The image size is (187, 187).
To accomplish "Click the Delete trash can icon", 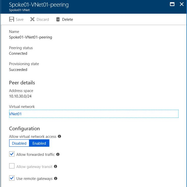I will click(58, 19).
